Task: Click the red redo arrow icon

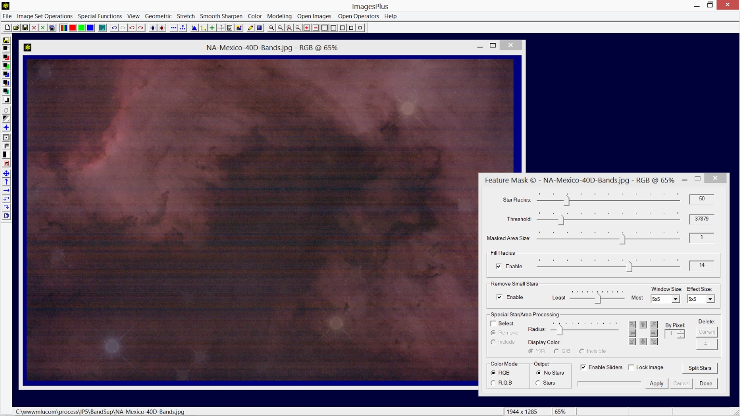Action: tap(141, 28)
